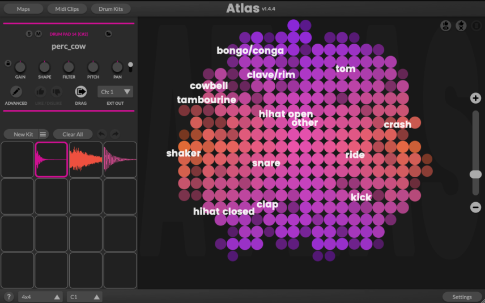The height and width of the screenshot is (303, 485).
Task: Click the DRAG export arrow icon
Action: (80, 92)
